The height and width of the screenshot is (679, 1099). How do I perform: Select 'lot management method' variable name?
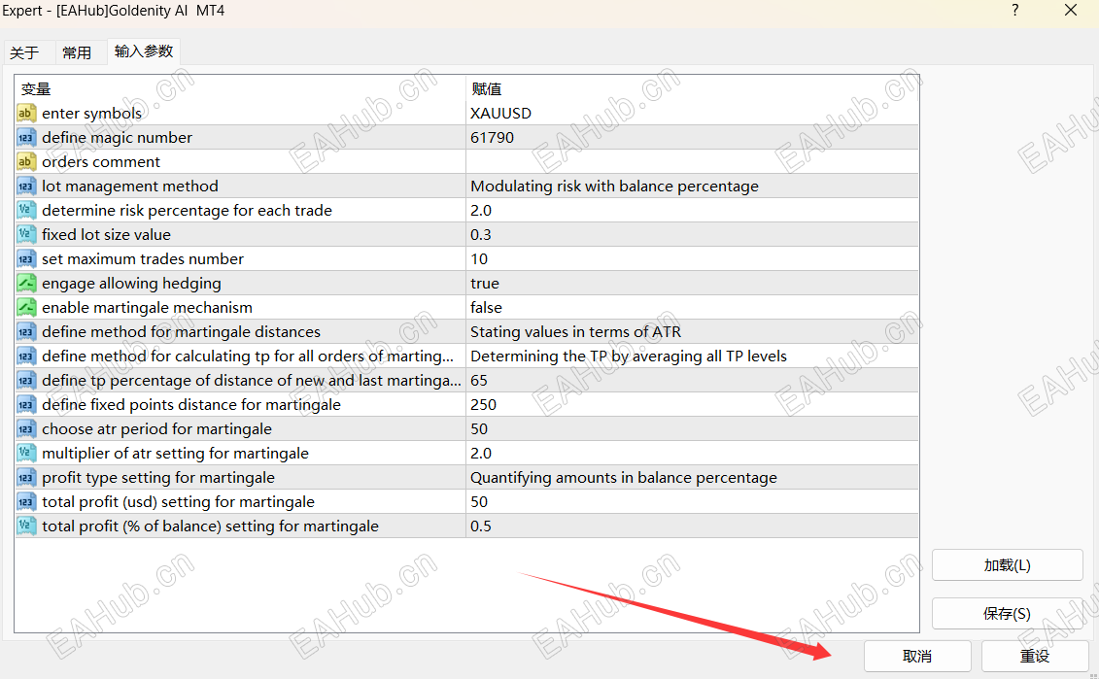coord(129,186)
